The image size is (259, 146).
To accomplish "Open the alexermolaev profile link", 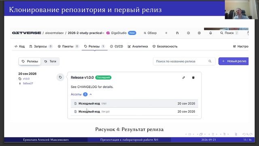I will pyautogui.click(x=54, y=33).
